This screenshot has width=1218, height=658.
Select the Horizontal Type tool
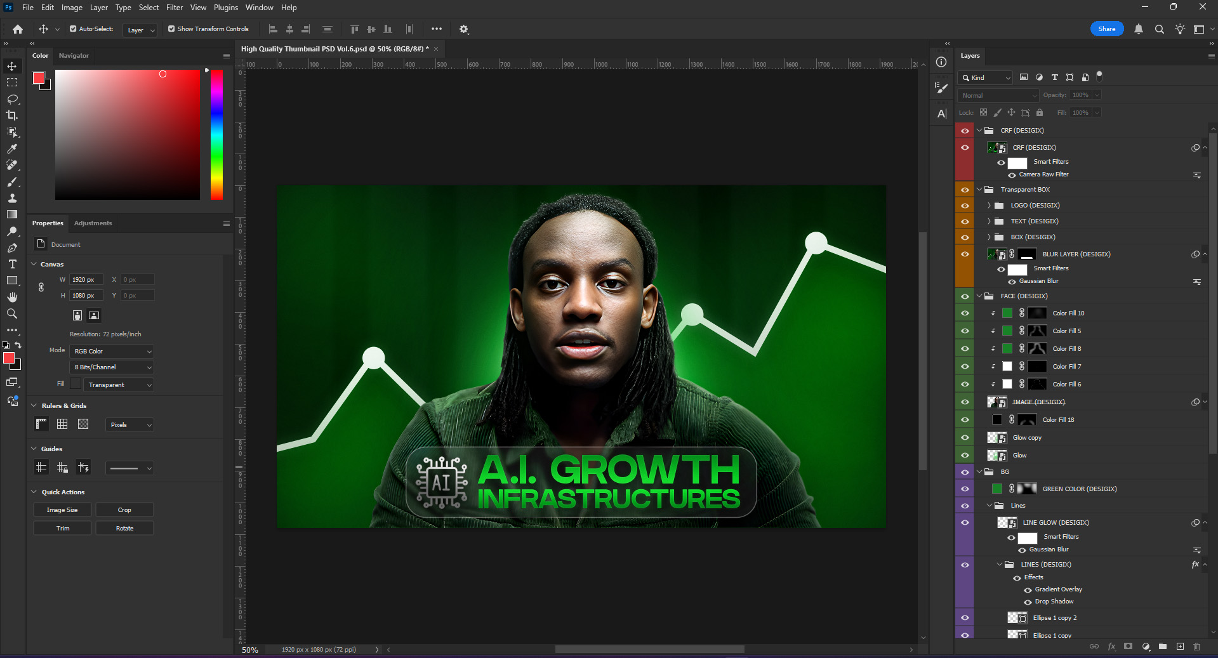point(12,264)
